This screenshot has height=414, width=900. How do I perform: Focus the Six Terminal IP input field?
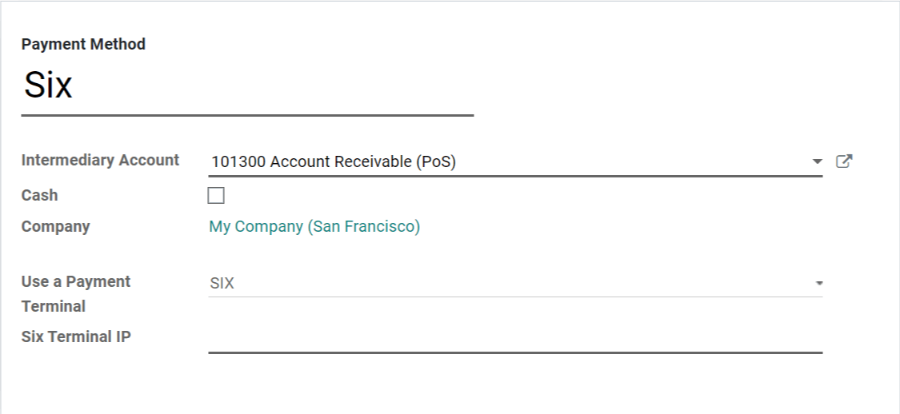pyautogui.click(x=514, y=339)
